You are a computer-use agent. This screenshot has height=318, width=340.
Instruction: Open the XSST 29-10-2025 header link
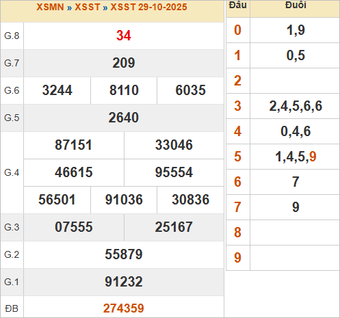(x=148, y=7)
